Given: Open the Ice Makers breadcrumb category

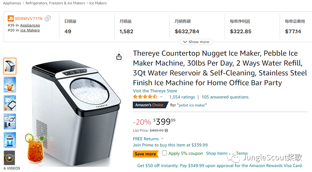Looking at the screenshot, I should pos(98,3).
